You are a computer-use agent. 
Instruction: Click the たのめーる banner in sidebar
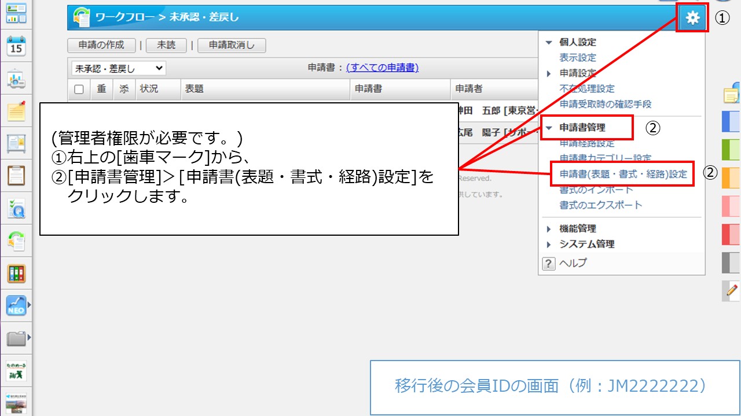pos(16,370)
